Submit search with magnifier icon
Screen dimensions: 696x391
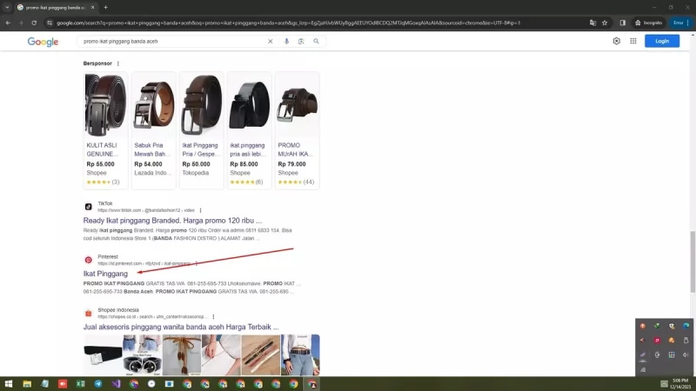click(316, 41)
